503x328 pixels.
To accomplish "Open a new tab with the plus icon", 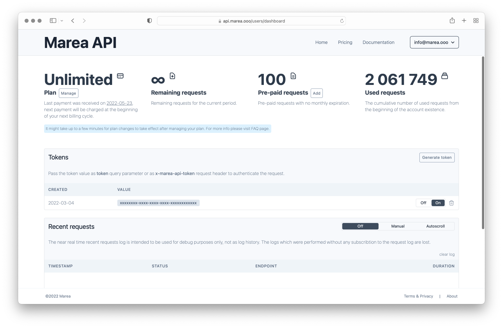I will point(464,20).
